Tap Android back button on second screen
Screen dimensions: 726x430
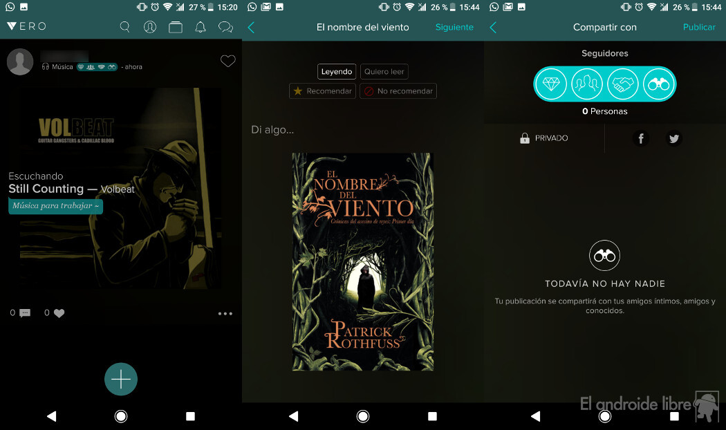294,416
